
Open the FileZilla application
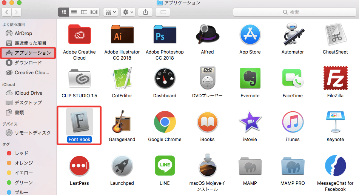tap(335, 78)
